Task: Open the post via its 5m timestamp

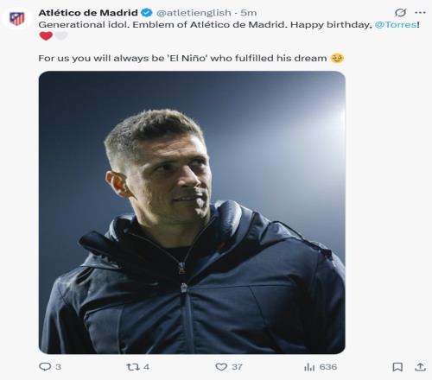Action: pos(248,13)
